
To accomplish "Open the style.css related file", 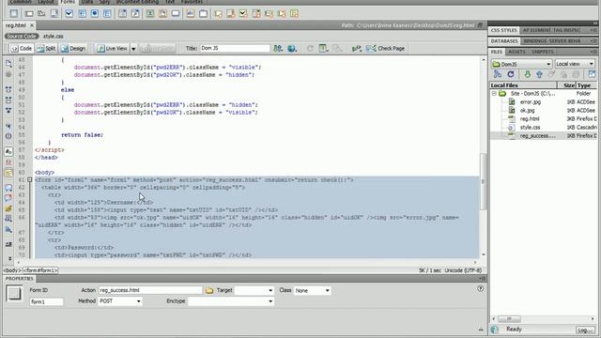I will [x=54, y=36].
